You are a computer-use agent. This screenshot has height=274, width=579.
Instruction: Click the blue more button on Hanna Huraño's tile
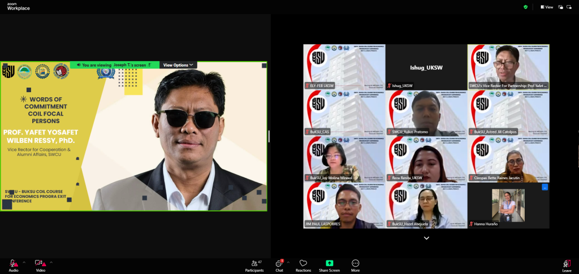tap(545, 187)
